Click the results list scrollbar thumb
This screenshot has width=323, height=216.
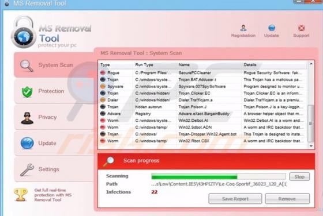[x=311, y=124]
